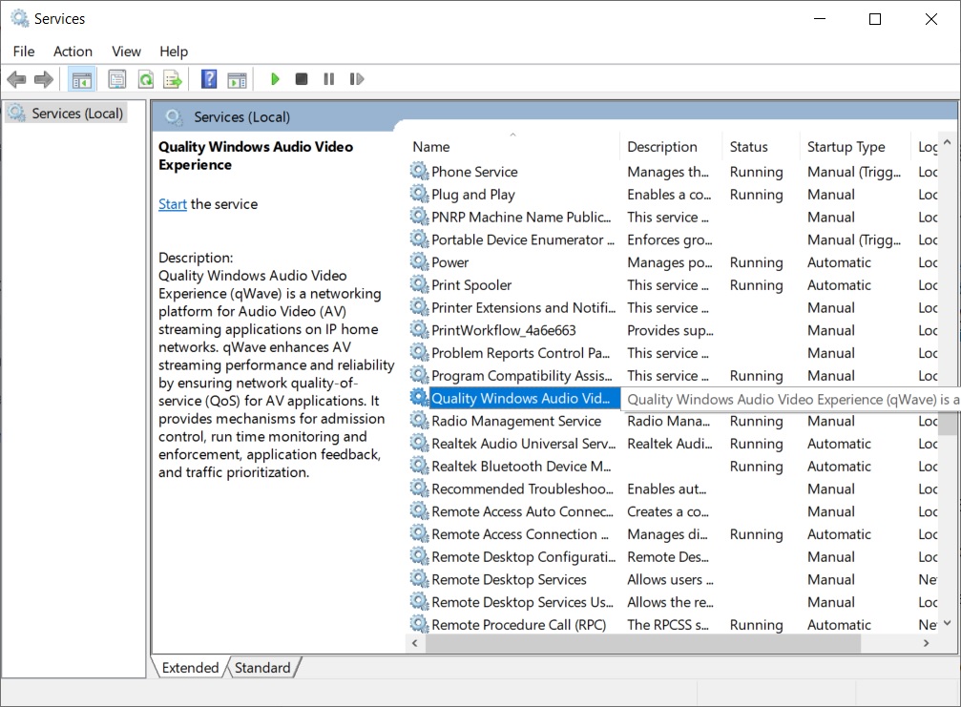Click Running status of Print Spooler

click(756, 285)
